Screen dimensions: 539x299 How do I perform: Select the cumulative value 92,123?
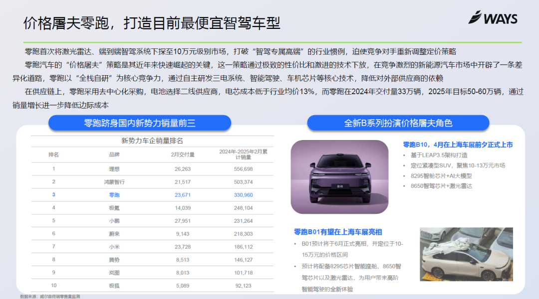pos(244,286)
